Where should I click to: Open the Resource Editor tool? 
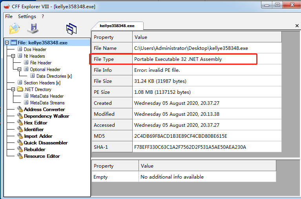click(x=42, y=156)
